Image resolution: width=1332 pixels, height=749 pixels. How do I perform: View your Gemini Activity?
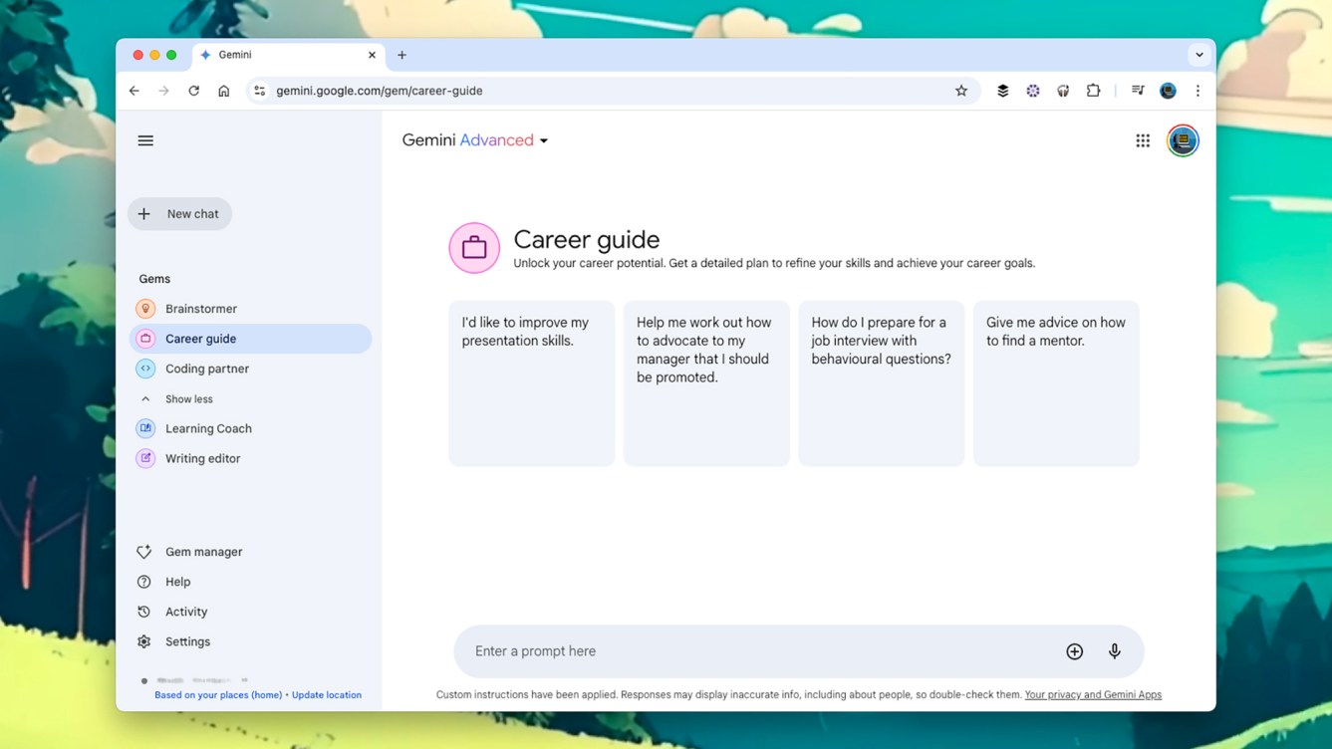coord(184,611)
